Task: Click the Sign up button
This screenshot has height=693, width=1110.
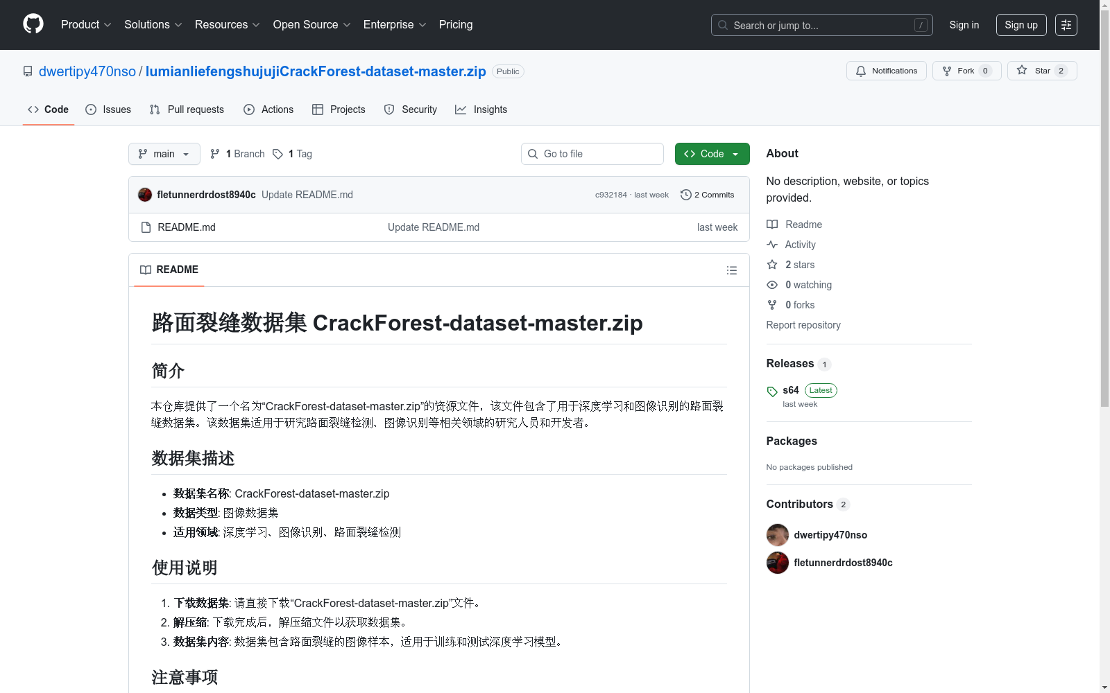Action: pos(1021,25)
